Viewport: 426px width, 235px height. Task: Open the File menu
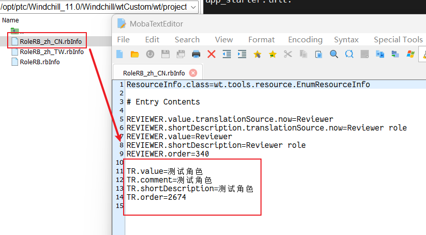pos(123,40)
